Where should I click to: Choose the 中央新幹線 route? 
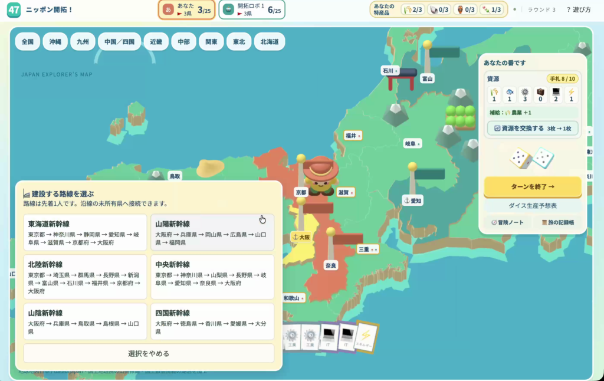[x=212, y=277]
